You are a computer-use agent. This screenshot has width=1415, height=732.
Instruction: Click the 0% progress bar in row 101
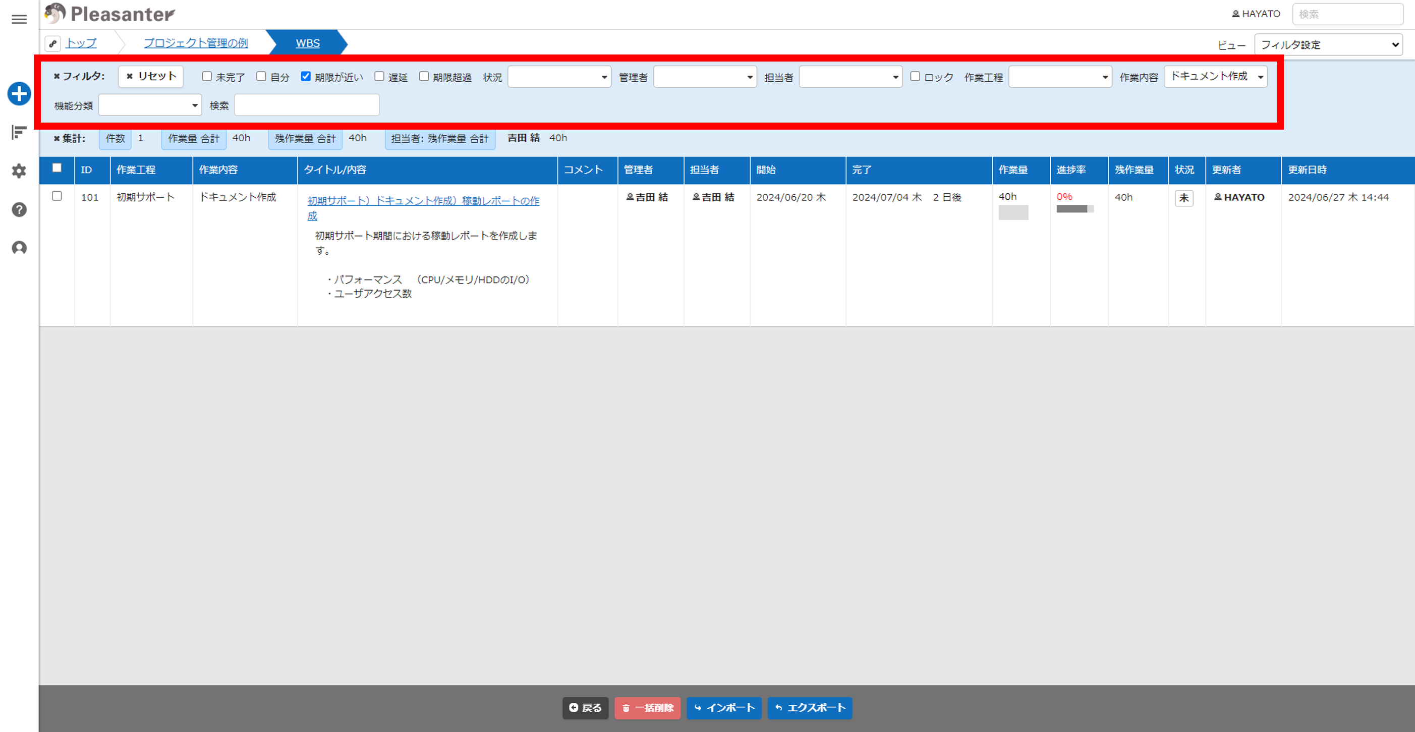(1075, 209)
